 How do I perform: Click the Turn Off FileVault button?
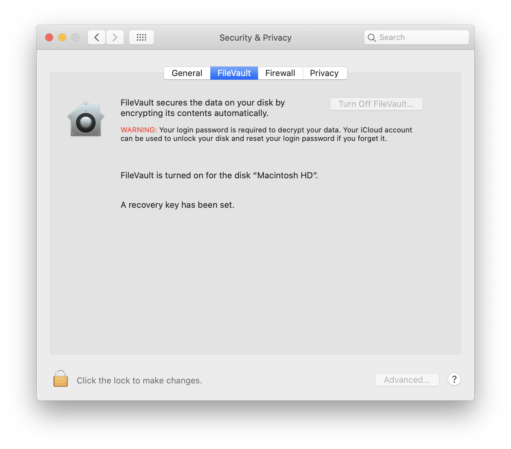click(x=376, y=104)
